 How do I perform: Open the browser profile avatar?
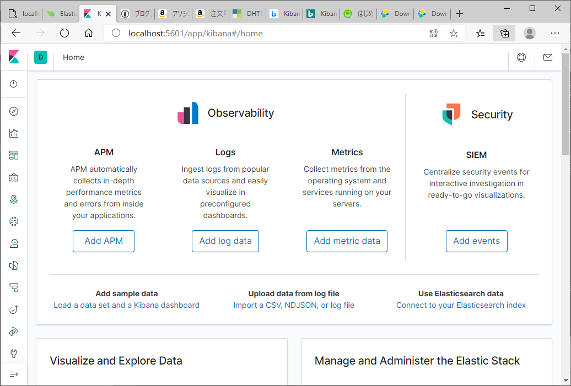click(530, 34)
